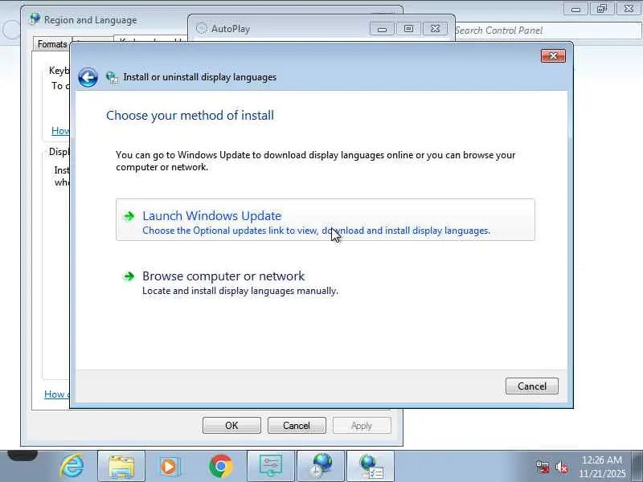Image resolution: width=643 pixels, height=482 pixels.
Task: Click the bottom 'How' help link in Region and Language
Action: tap(57, 394)
